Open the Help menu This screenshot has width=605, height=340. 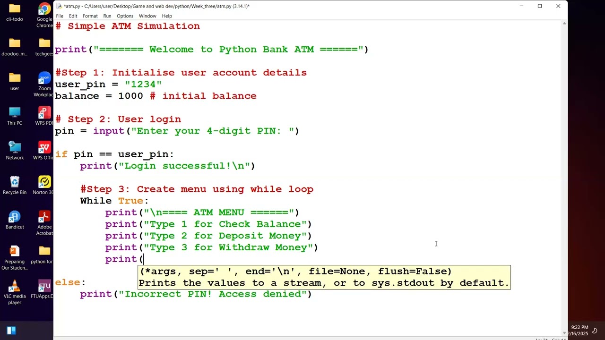167,16
